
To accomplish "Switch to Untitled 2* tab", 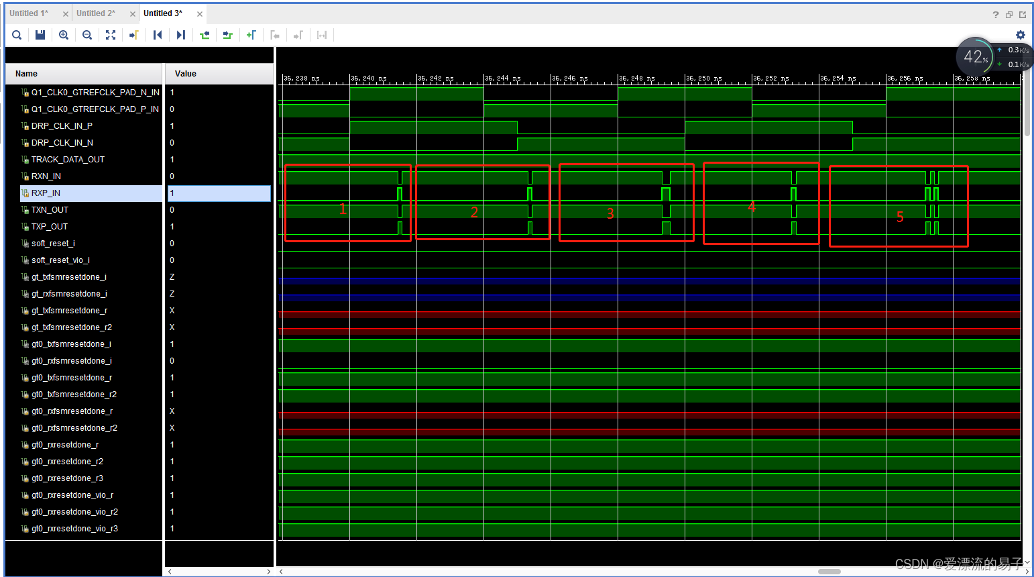I will [x=96, y=13].
